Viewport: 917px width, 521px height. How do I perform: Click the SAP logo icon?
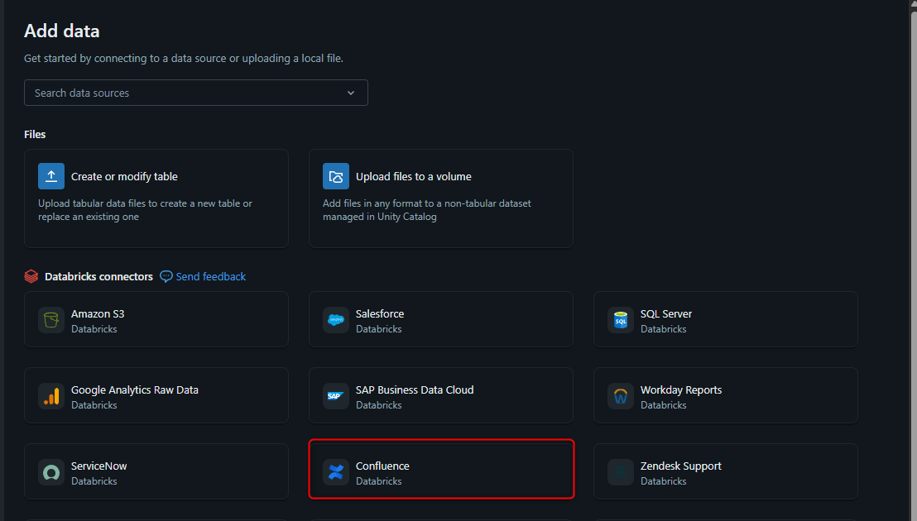click(x=336, y=396)
